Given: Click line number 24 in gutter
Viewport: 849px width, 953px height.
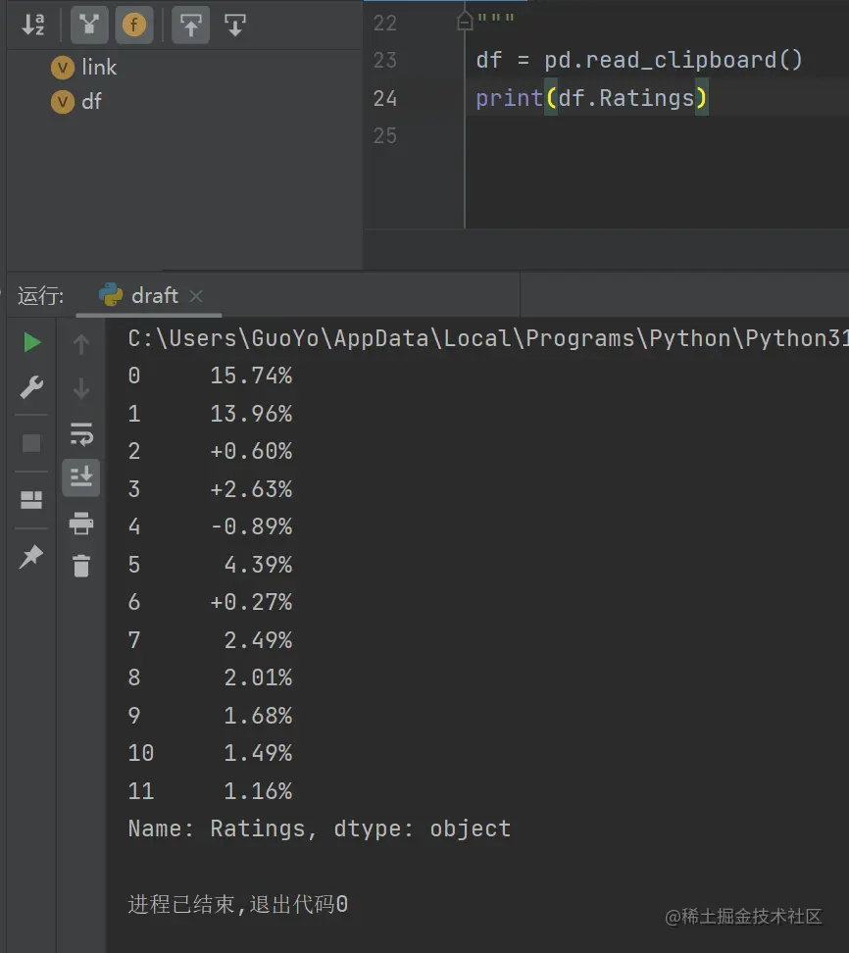Looking at the screenshot, I should 384,98.
